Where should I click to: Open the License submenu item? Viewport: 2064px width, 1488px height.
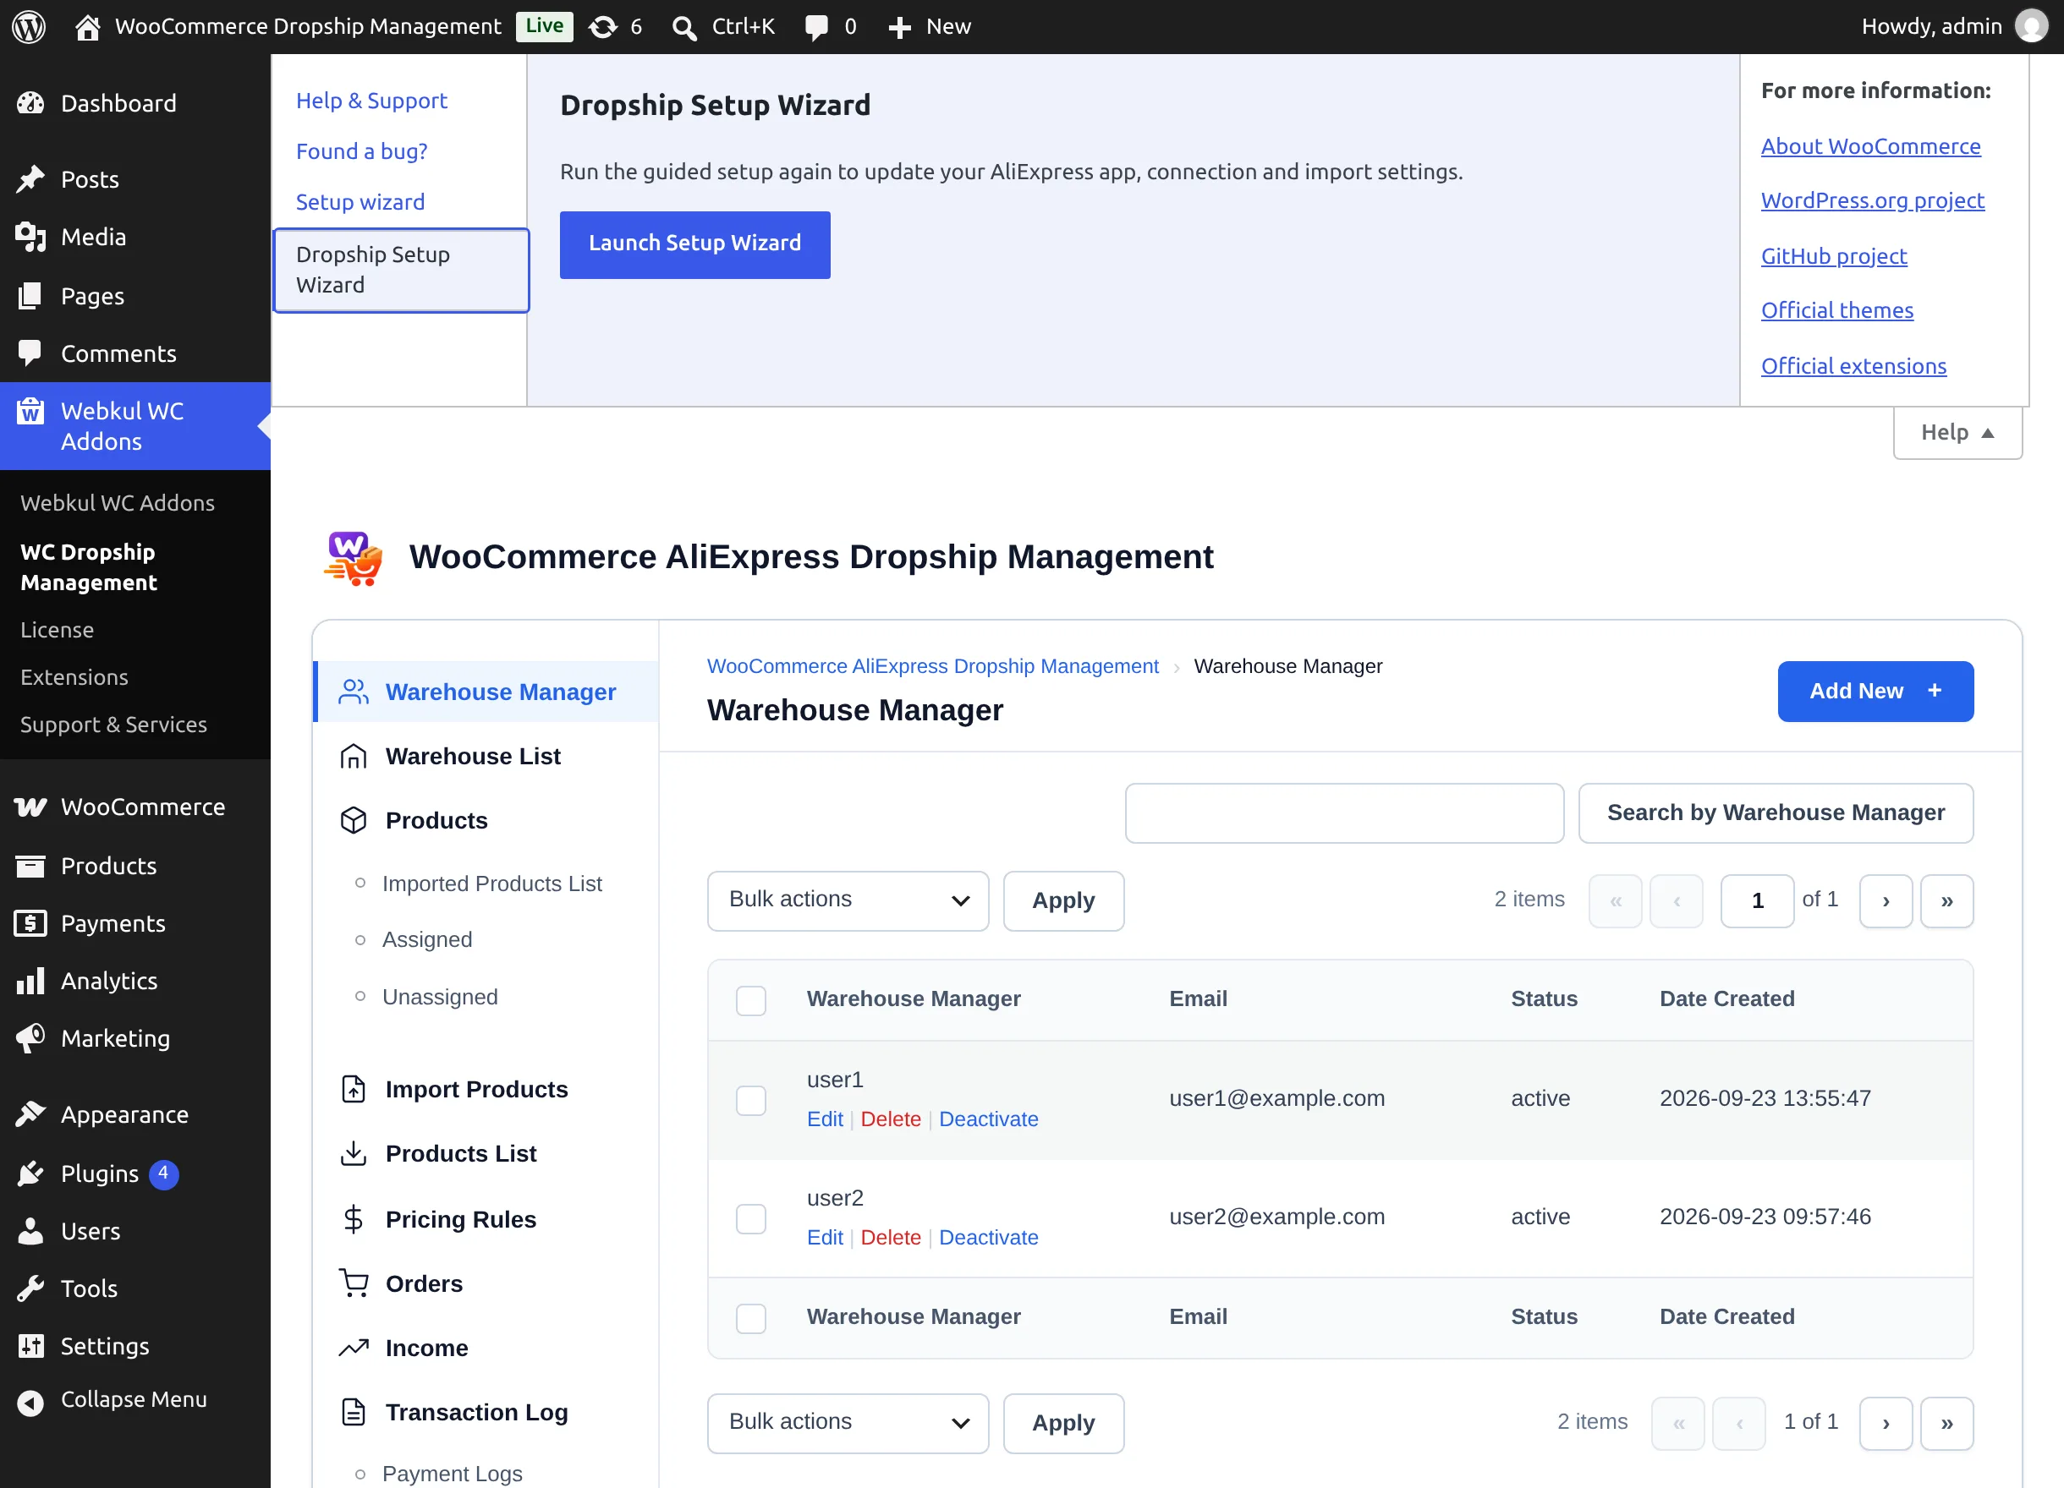click(x=58, y=629)
